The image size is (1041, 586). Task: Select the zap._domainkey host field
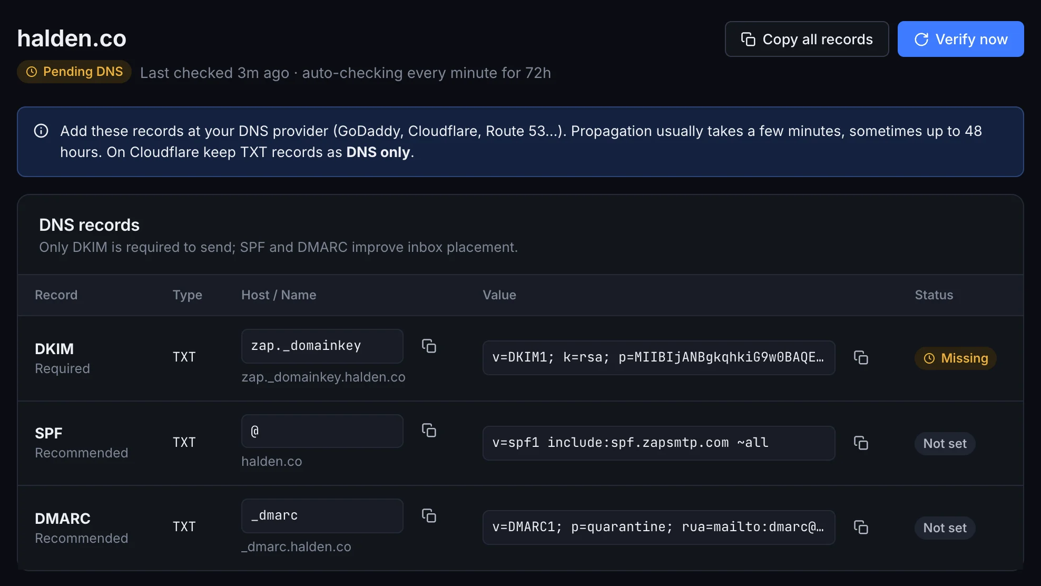pos(322,346)
